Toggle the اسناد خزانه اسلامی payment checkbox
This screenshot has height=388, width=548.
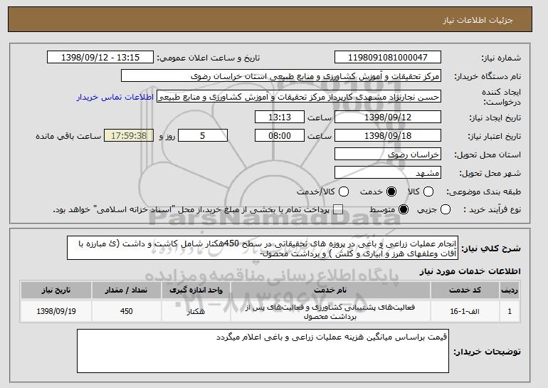tap(338, 209)
